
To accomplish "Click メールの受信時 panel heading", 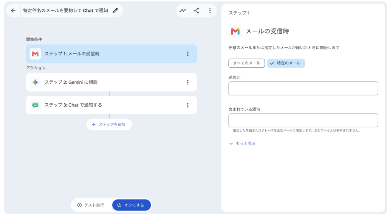I will (267, 31).
